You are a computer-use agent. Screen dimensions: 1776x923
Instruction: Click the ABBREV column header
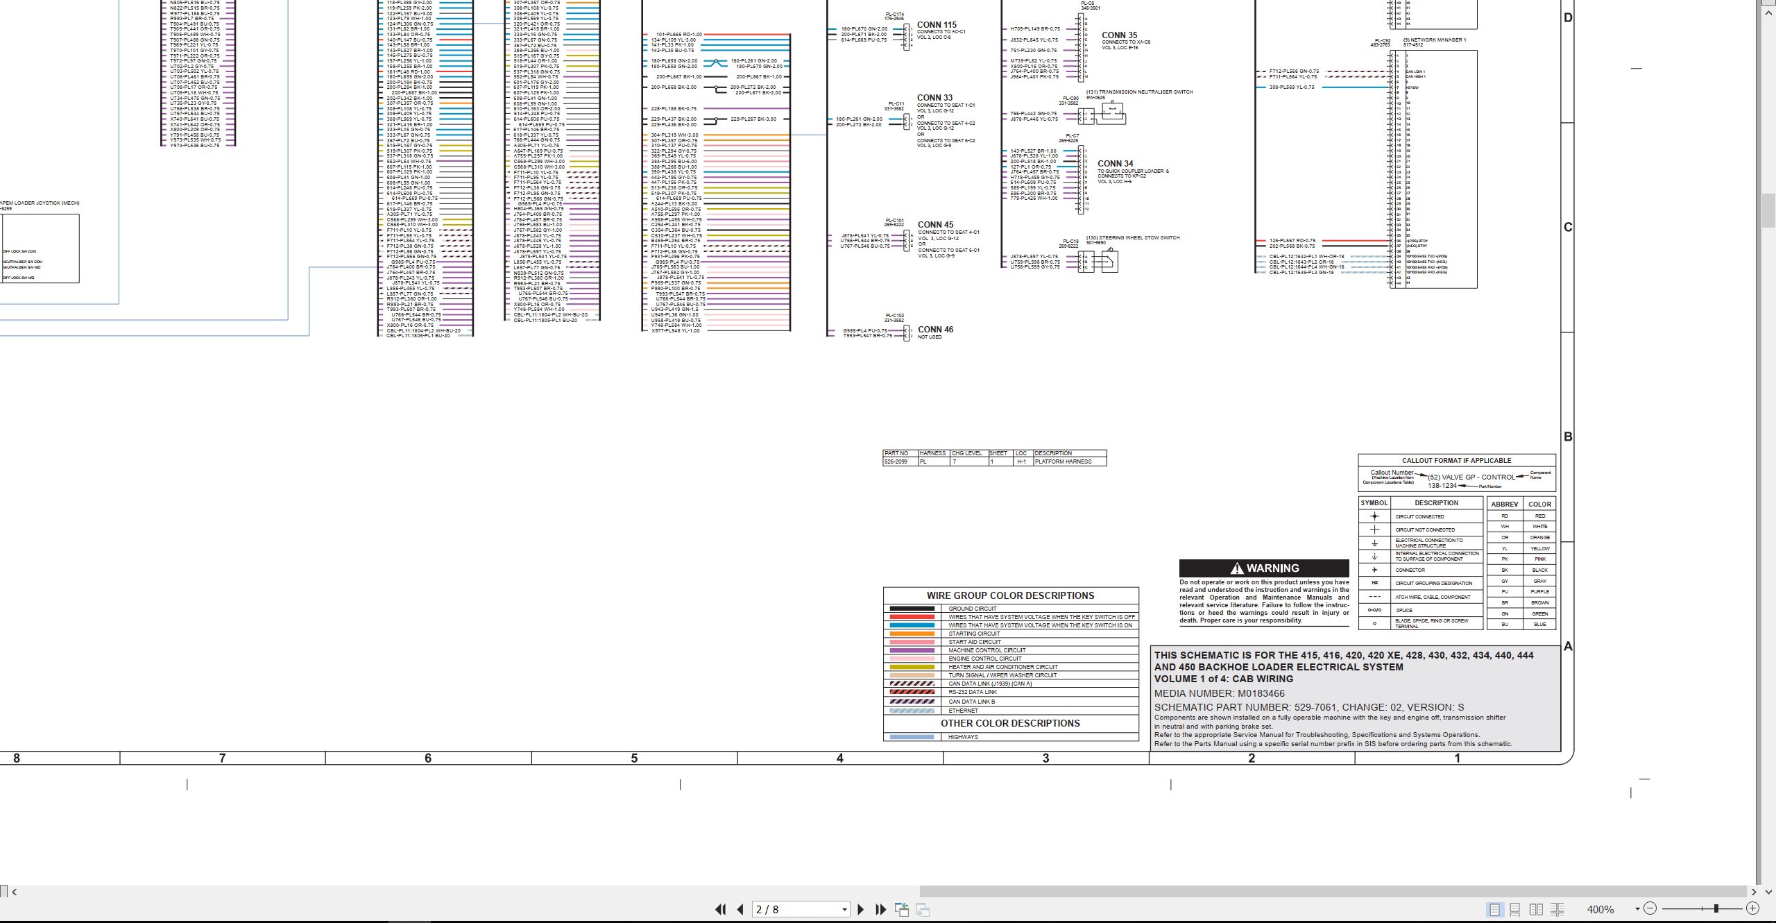click(1504, 504)
